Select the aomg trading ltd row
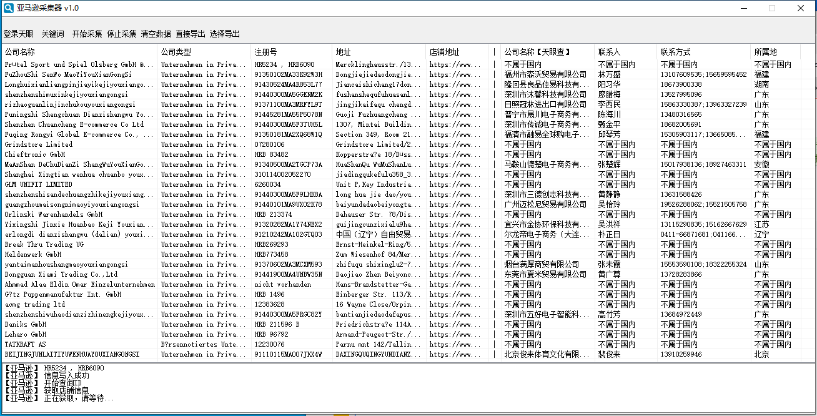Viewport: 817px width, 416px height. click(402, 304)
